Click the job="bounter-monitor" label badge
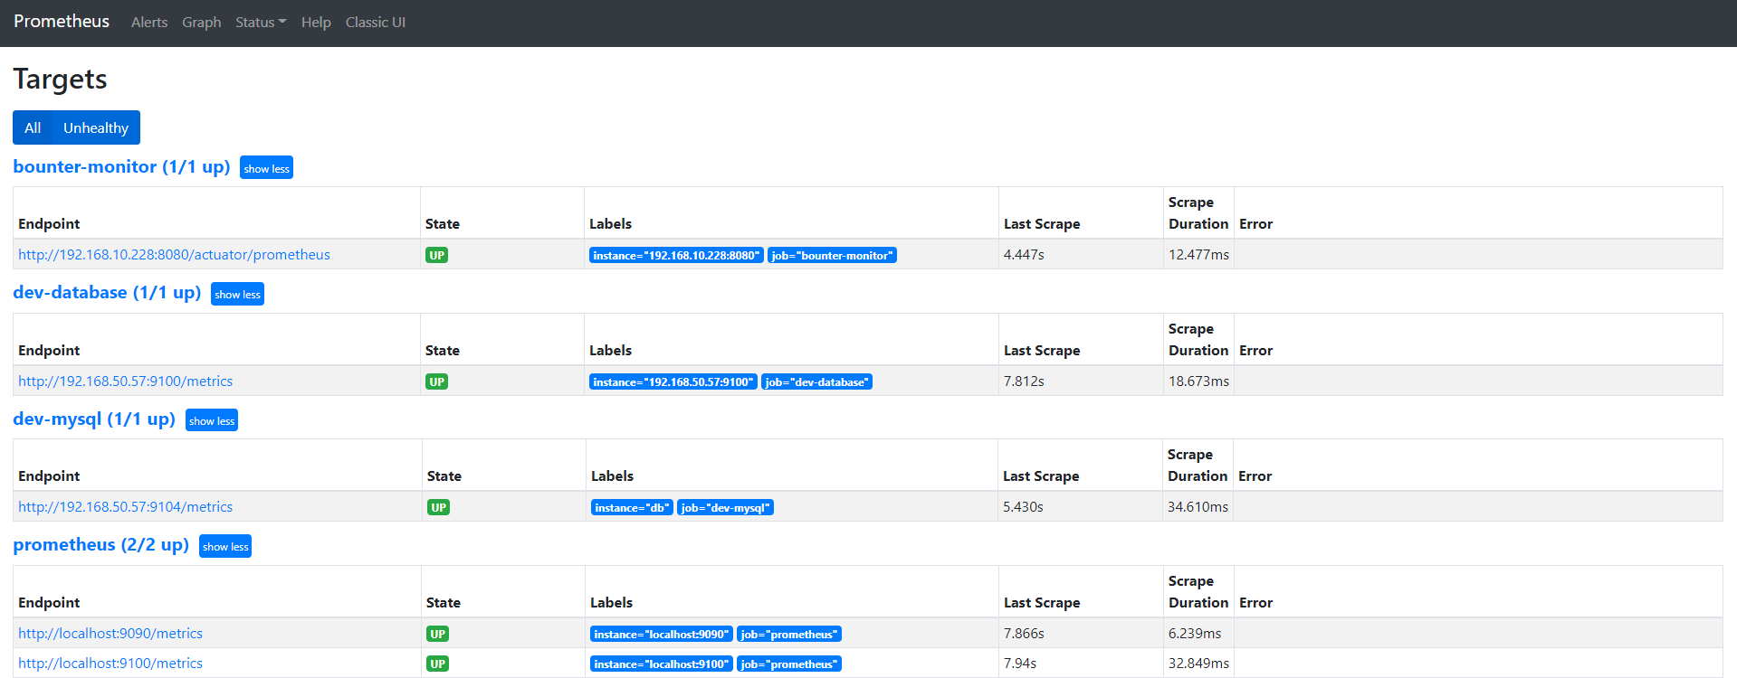Screen dimensions: 1737x678 coord(832,256)
